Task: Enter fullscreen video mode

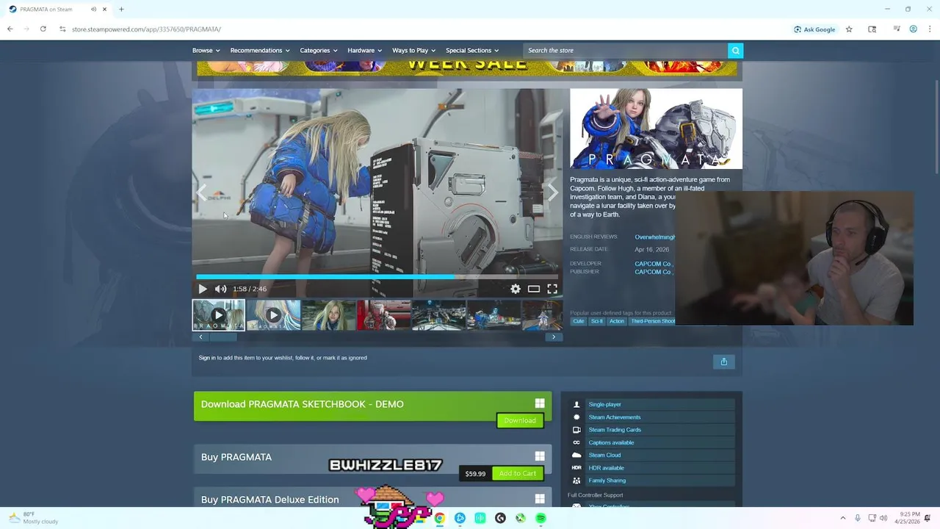Action: (552, 289)
